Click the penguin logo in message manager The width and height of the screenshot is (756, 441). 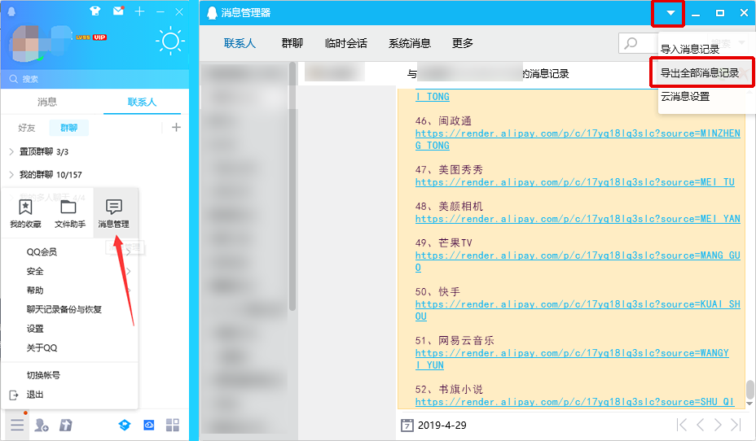(x=212, y=12)
